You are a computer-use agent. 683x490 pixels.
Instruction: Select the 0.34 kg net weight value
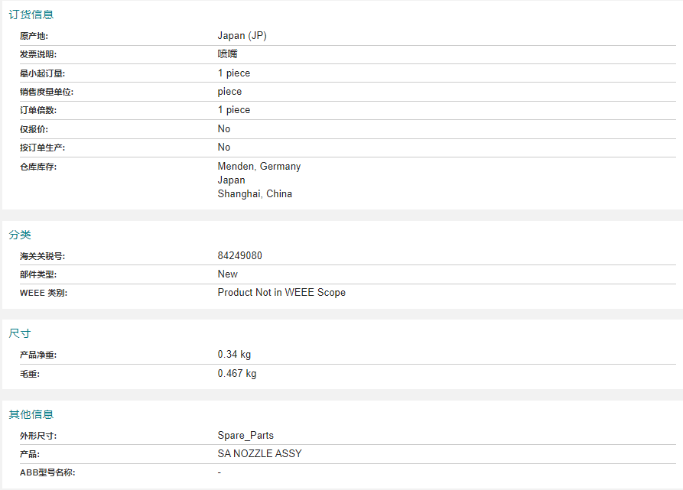234,354
